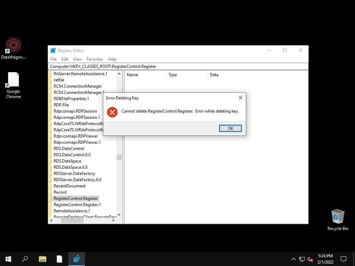Show hidden system tray icons

coord(293,259)
